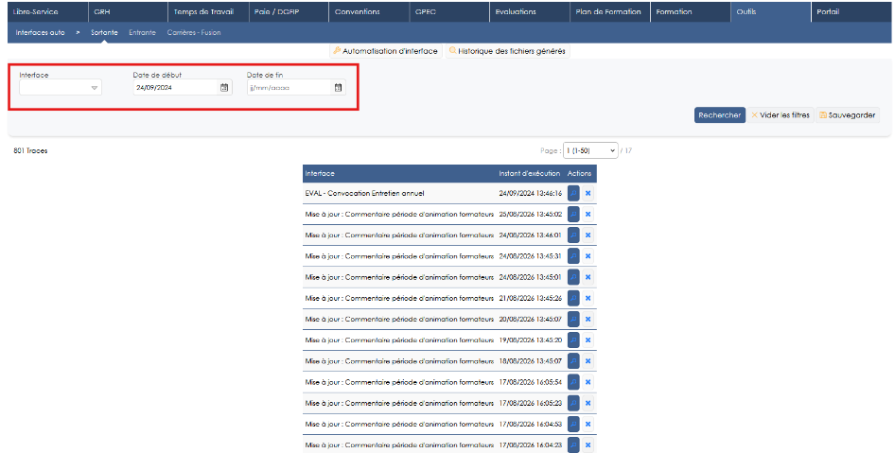This screenshot has height=453, width=895.
Task: Open the GRH menu
Action: [x=128, y=12]
